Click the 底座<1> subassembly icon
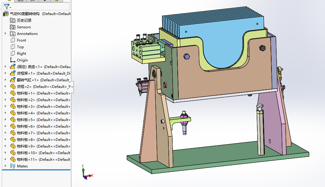Viewport: 325px width, 187px height. [13, 67]
